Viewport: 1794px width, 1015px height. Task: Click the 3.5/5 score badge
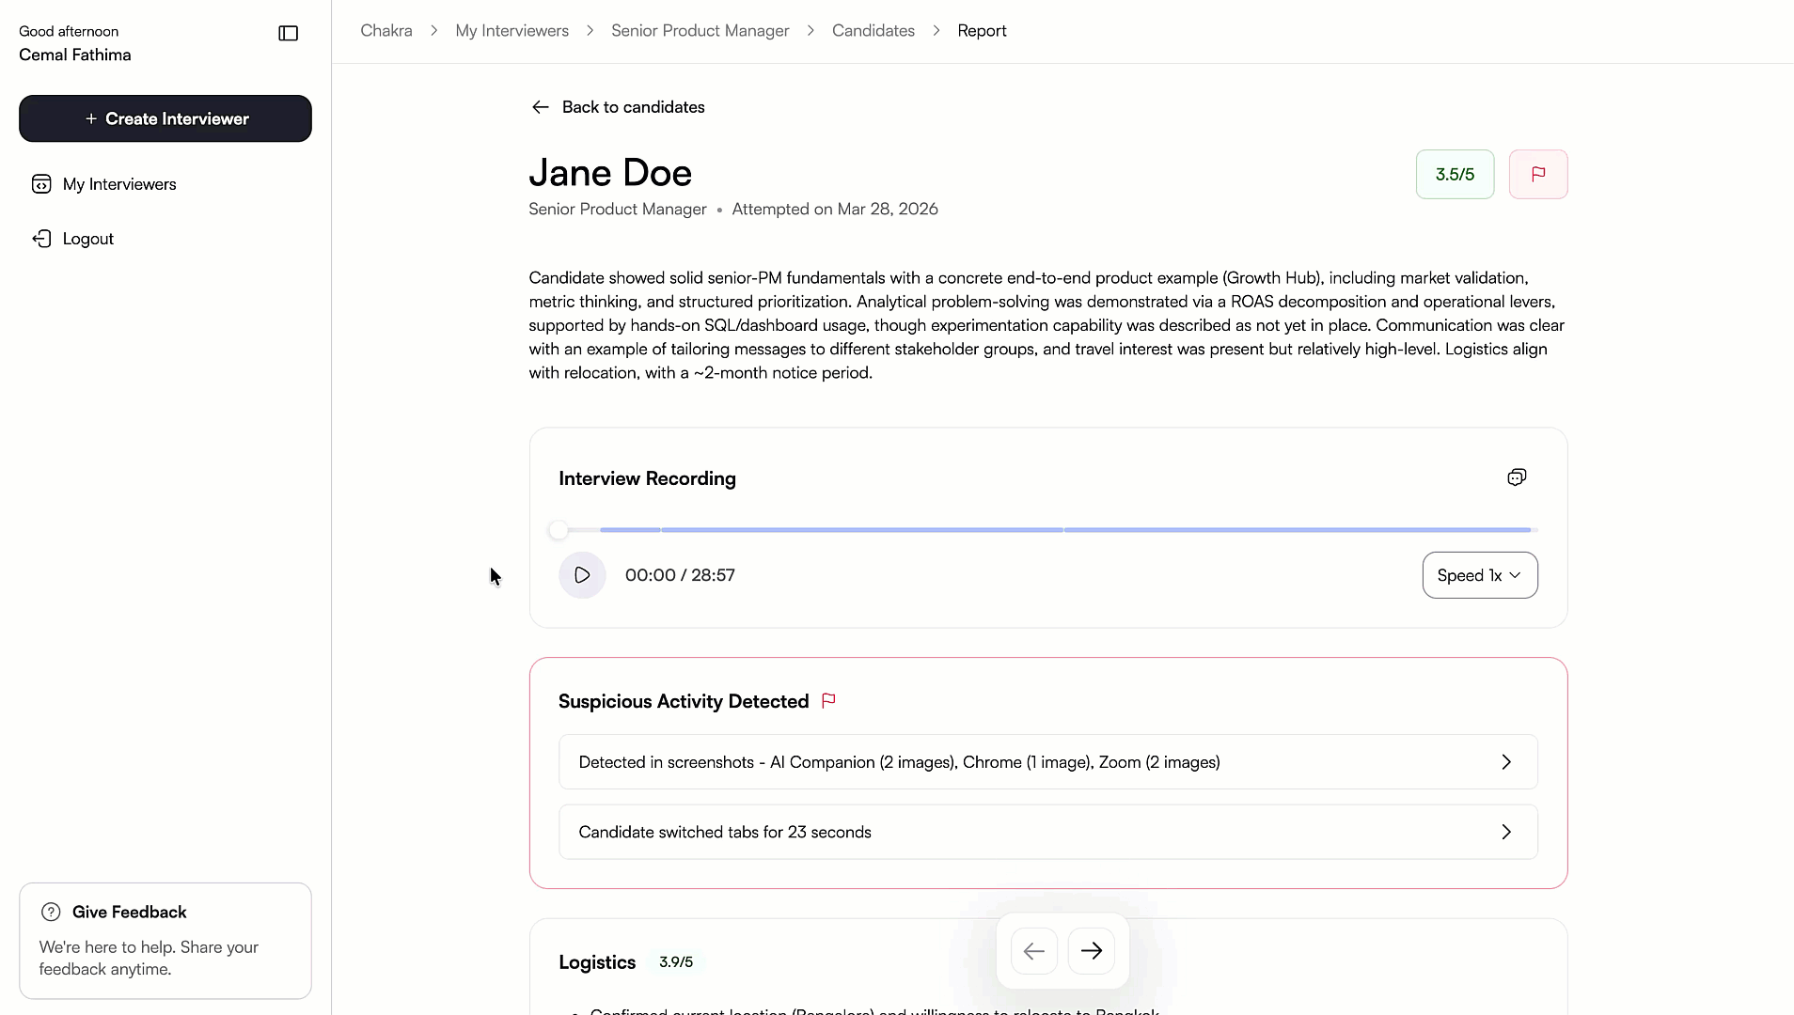point(1454,174)
